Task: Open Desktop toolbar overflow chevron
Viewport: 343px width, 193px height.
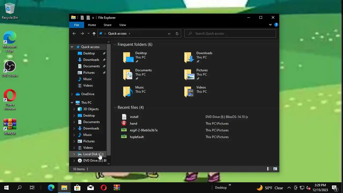Action: pos(230,185)
